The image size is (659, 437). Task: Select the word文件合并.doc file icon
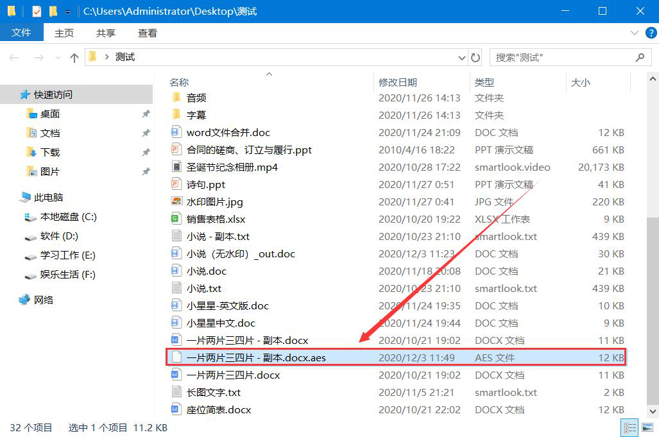coord(176,132)
